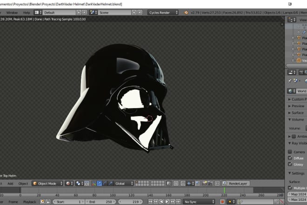Toggle automatic keyframe record button
This screenshot has height=205, width=307.
coord(222,202)
